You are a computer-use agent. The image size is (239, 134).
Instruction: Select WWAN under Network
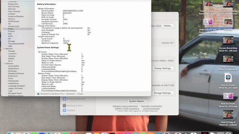[11, 58]
